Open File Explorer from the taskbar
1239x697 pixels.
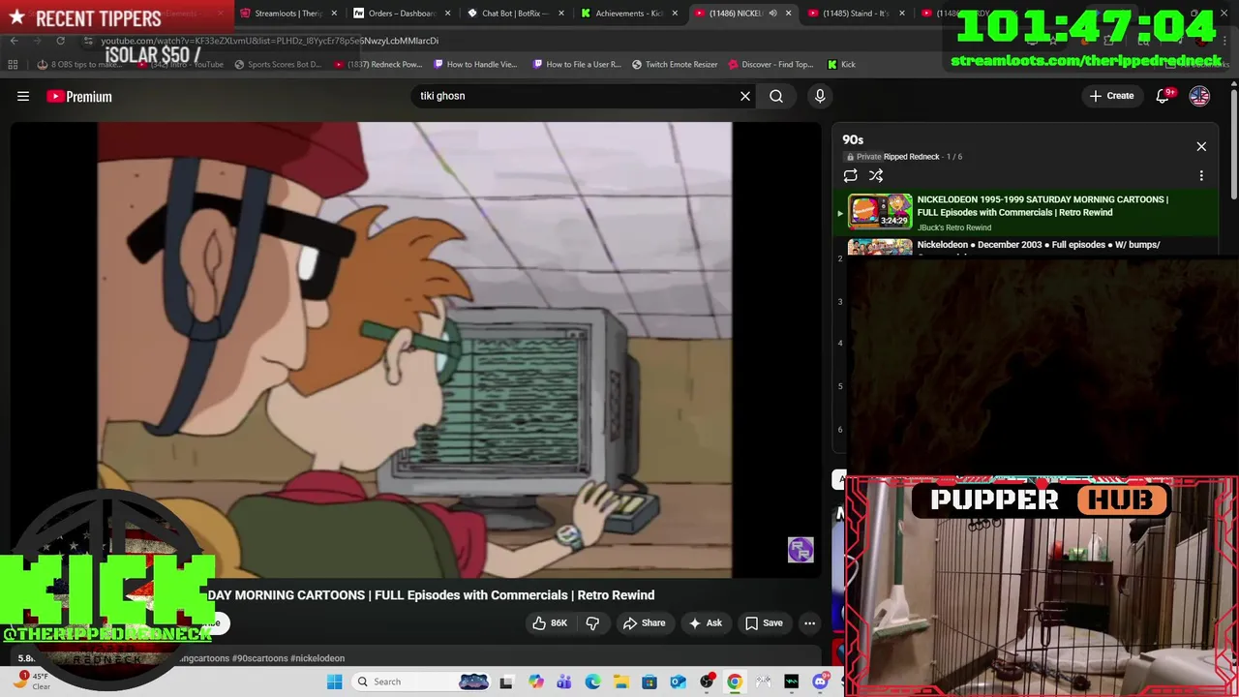620,682
